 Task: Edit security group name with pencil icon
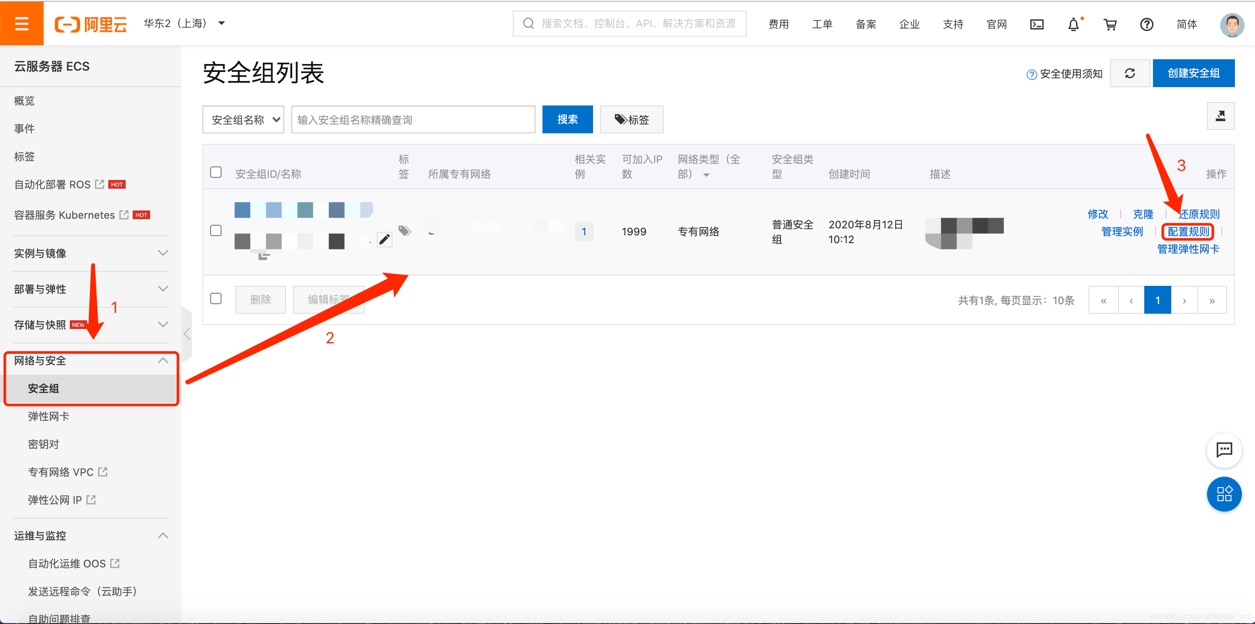pyautogui.click(x=384, y=239)
